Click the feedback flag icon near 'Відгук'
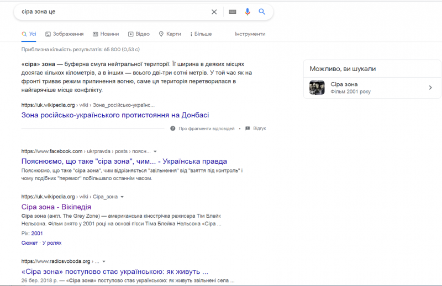The image size is (442, 286). coord(248,128)
